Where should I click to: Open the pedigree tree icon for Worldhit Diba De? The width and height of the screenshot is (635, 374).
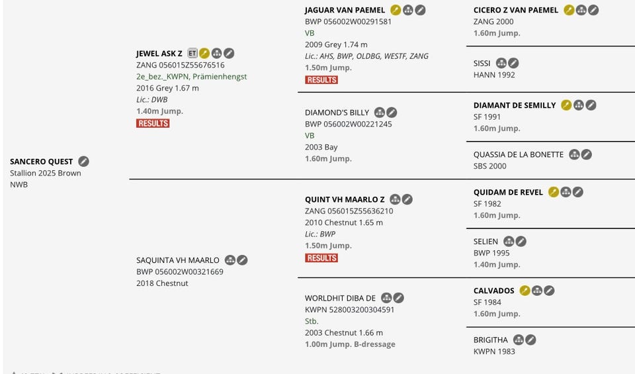coord(386,299)
